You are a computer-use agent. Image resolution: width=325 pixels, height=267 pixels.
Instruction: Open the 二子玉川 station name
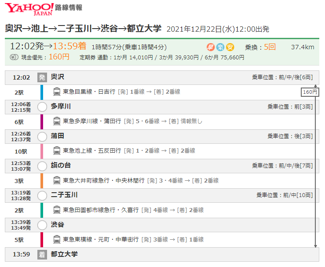(64, 195)
